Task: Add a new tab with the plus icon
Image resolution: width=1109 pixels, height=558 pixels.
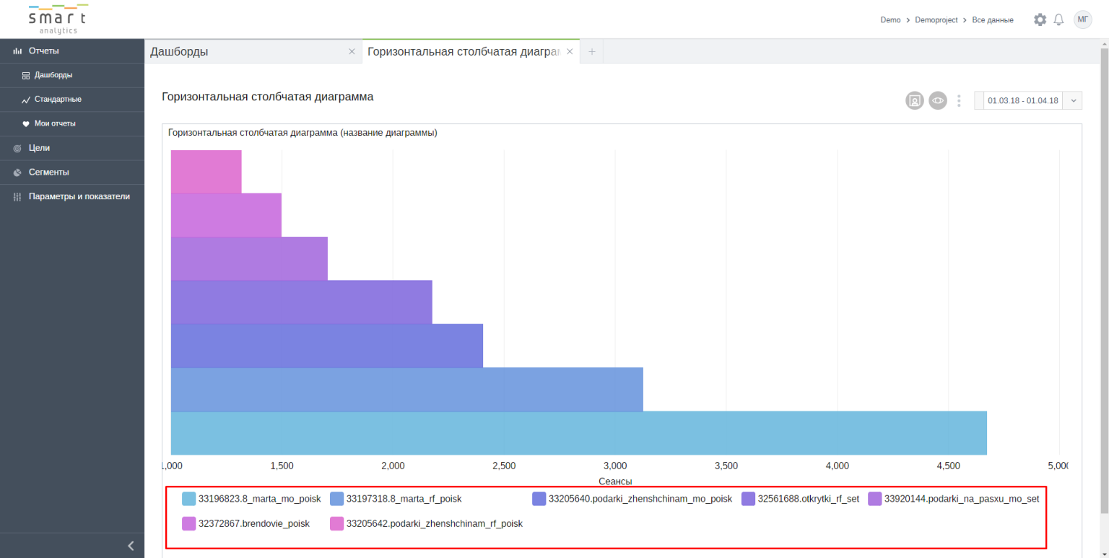Action: coord(591,51)
